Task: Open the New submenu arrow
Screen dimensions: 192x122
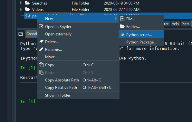Action: coord(116,18)
